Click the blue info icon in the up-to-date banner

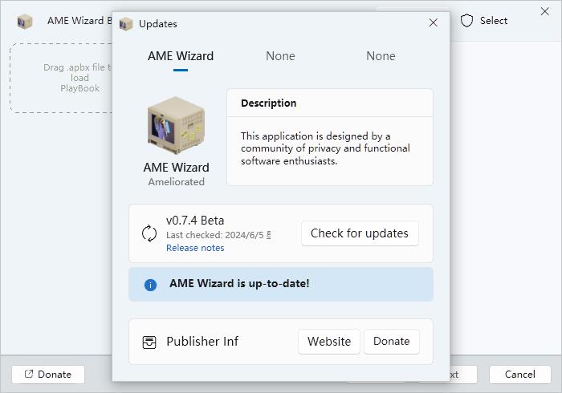[151, 285]
